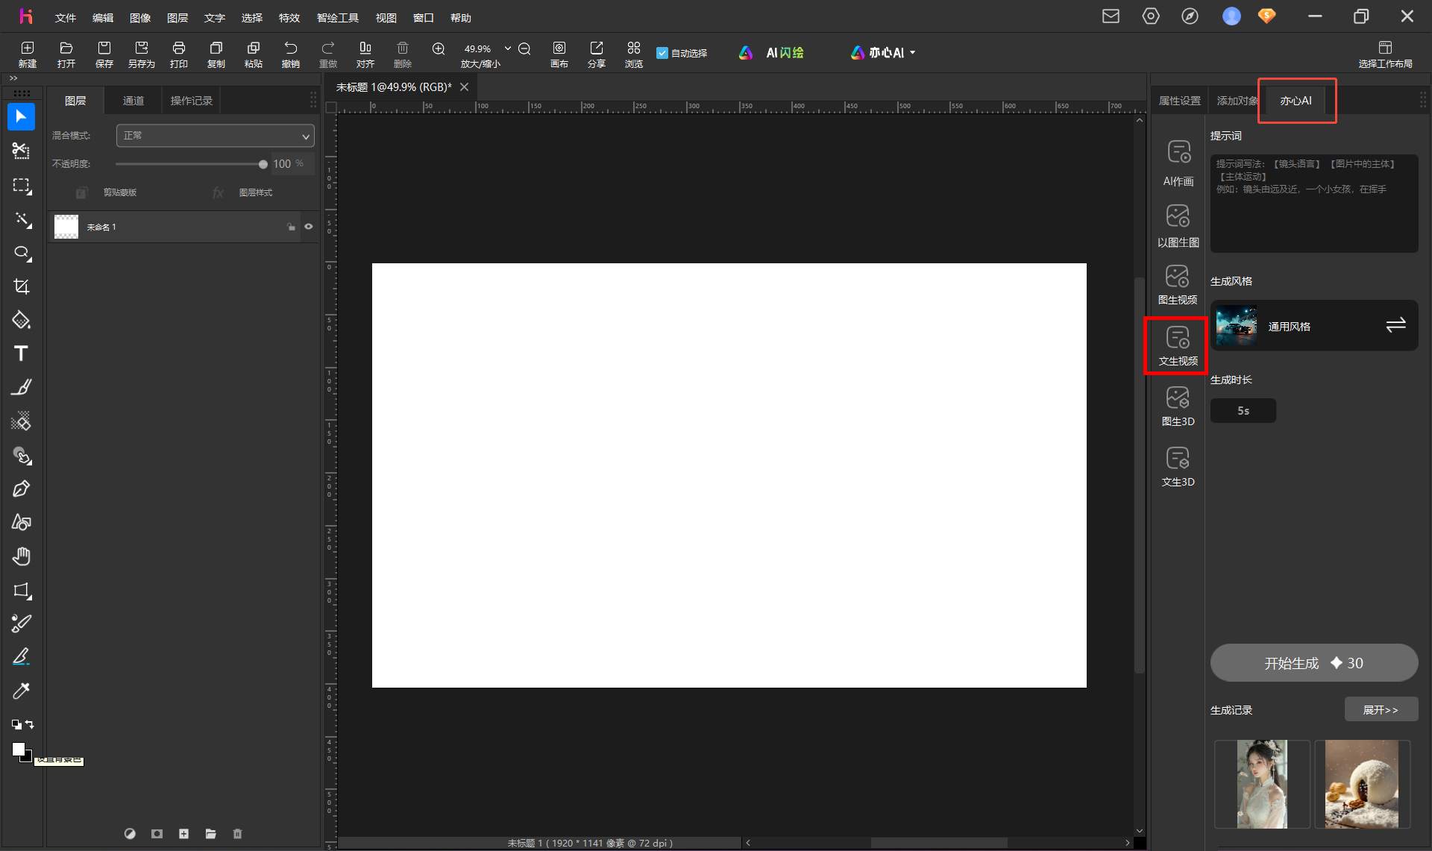
Task: Toggle lock on layer 未命名 1
Action: [x=291, y=227]
